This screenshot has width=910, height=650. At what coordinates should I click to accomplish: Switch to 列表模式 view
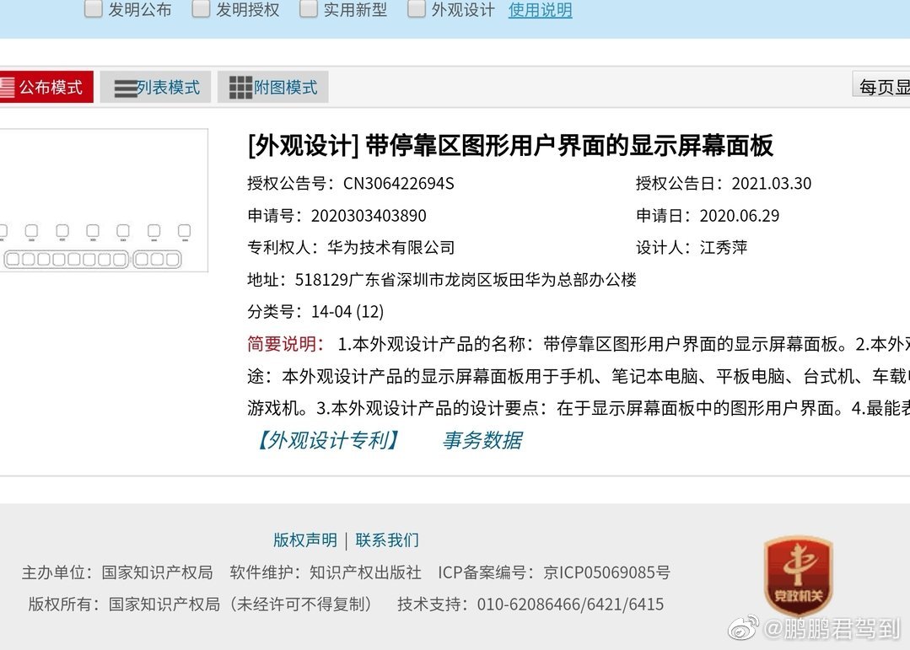pos(155,87)
